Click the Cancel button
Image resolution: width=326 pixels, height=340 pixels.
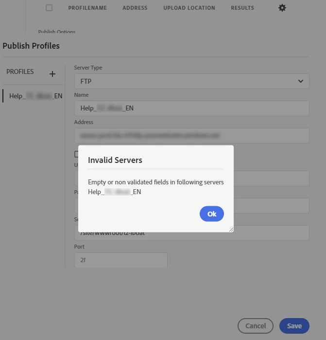click(x=256, y=326)
